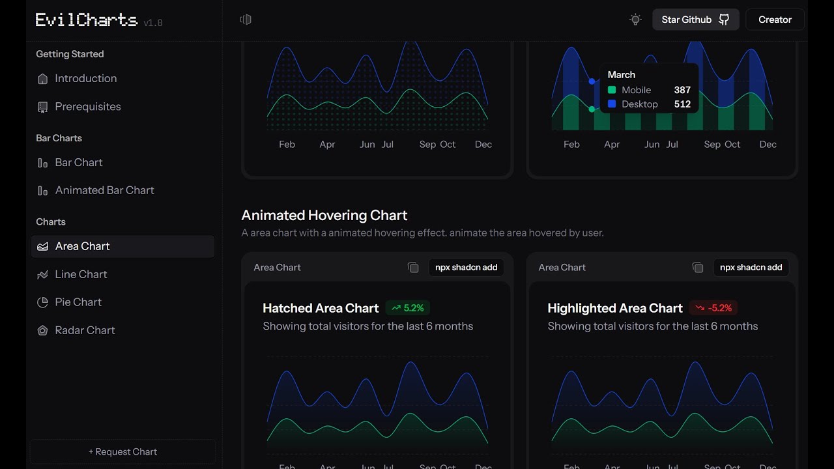
Task: Click the Prerequisites book icon
Action: coord(42,107)
